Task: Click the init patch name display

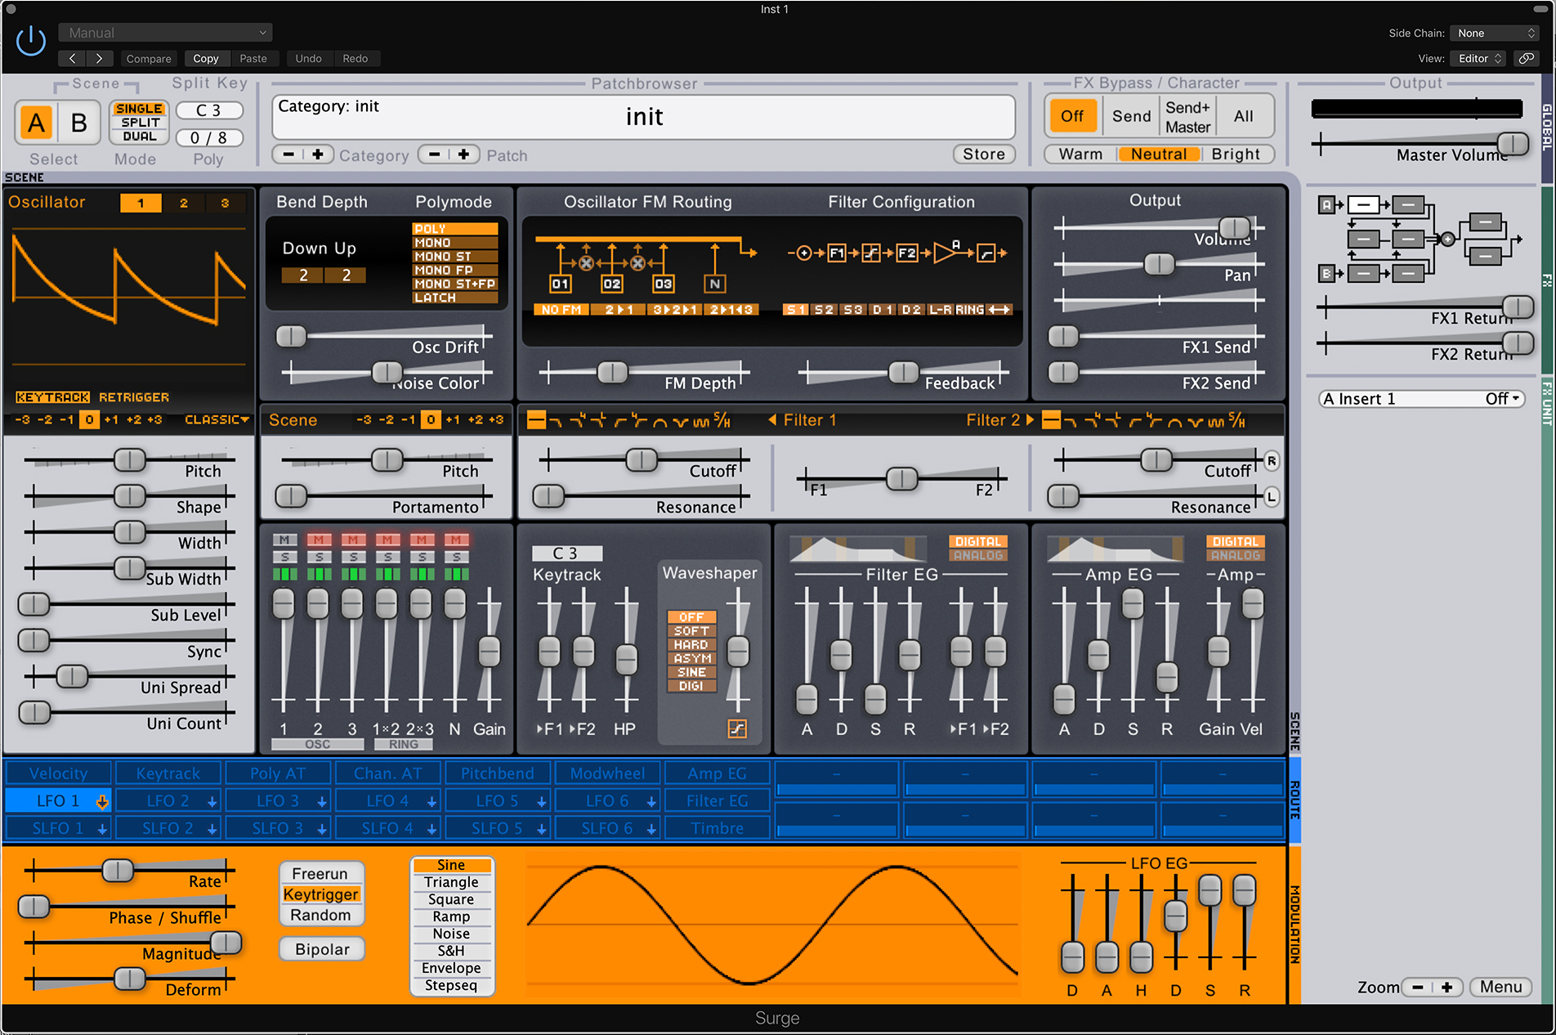Action: [x=644, y=117]
